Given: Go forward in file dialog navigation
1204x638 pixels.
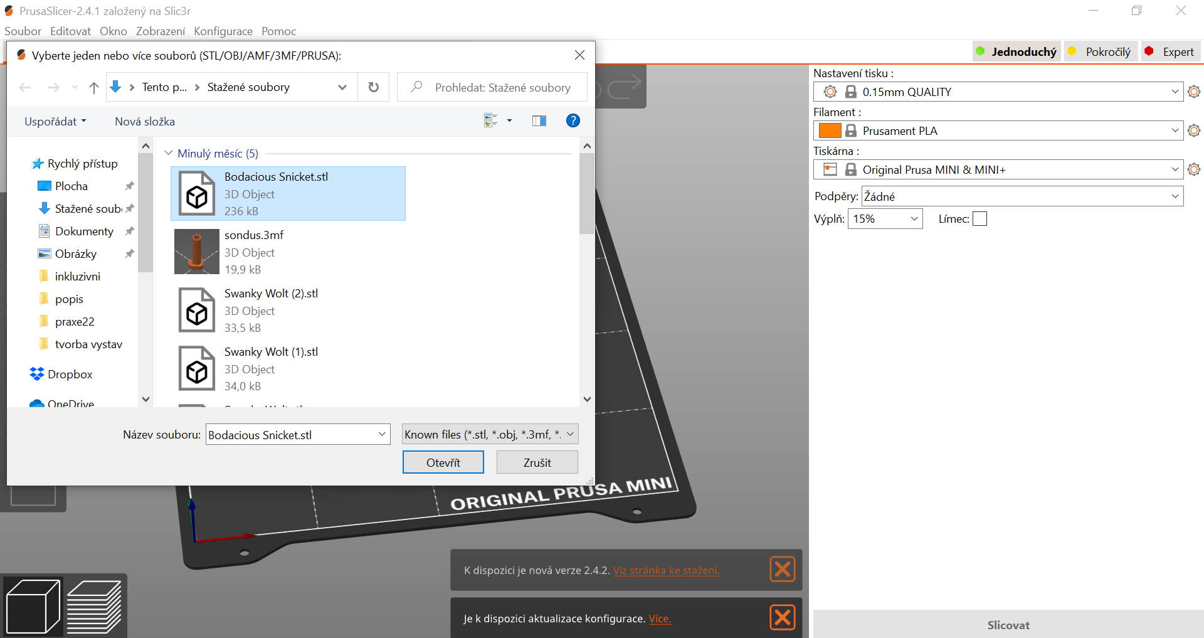Looking at the screenshot, I should pyautogui.click(x=53, y=87).
